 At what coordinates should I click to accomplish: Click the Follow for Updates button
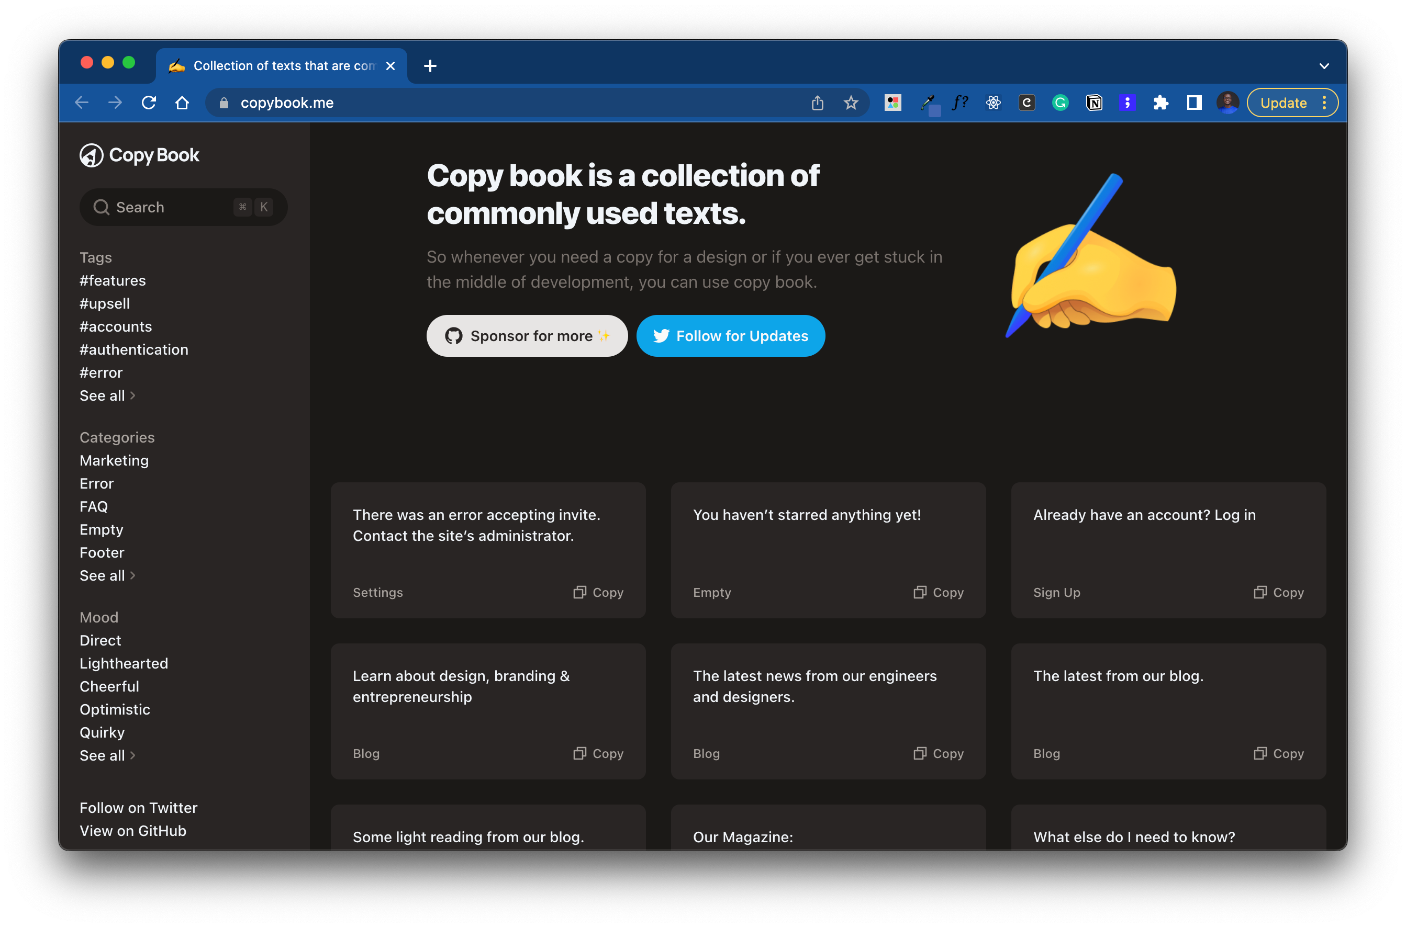[x=730, y=335]
